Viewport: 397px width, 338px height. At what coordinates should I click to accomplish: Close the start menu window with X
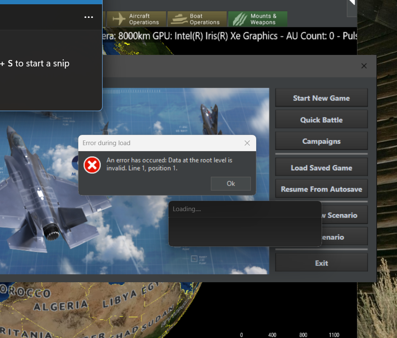click(x=364, y=66)
